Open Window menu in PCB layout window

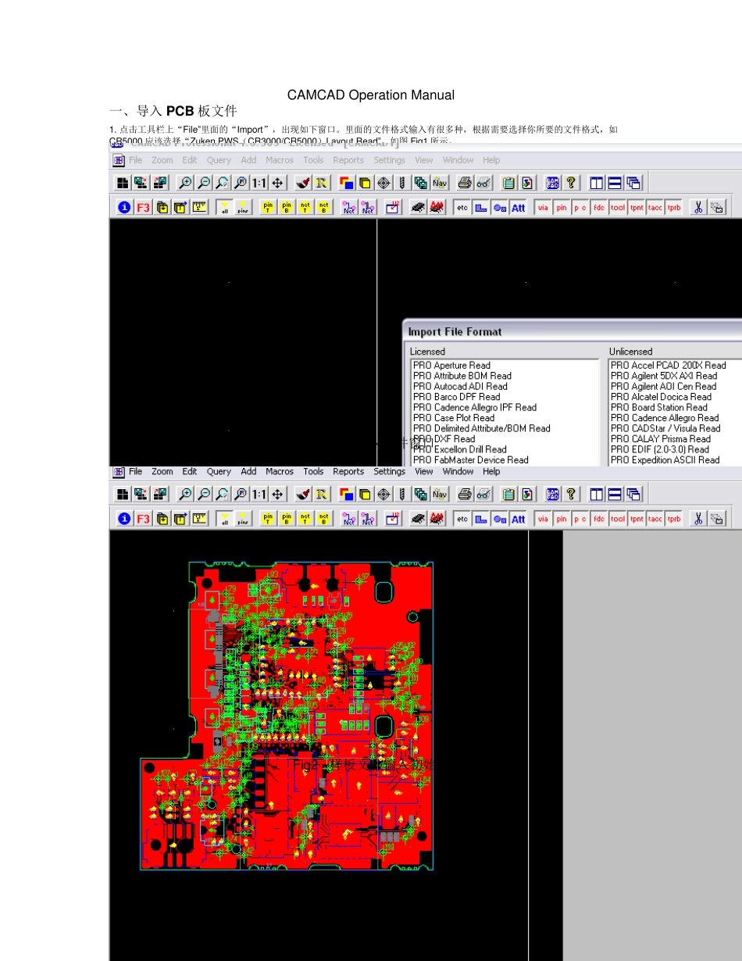pos(458,471)
